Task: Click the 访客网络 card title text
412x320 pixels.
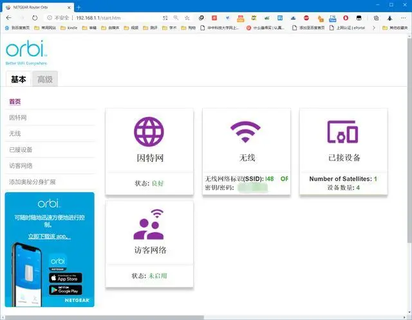Action: 150,250
